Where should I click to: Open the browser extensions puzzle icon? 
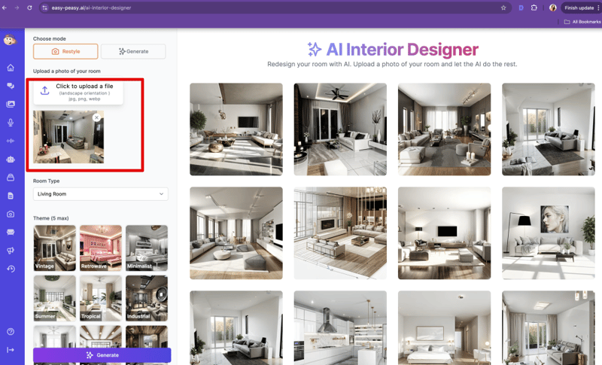tap(534, 8)
